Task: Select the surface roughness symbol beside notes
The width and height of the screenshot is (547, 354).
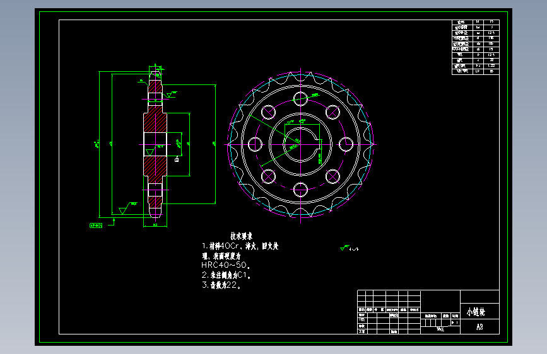Action: point(349,248)
